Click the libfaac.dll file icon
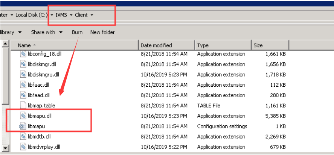Screen dimensions: 334x155 (x=23, y=85)
